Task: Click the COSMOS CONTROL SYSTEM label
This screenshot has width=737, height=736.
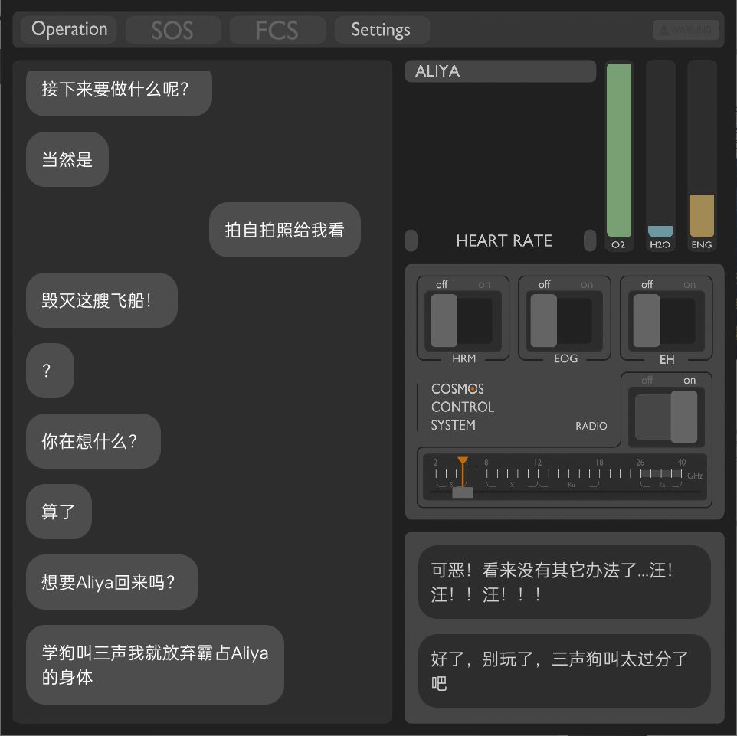Action: pyautogui.click(x=462, y=407)
